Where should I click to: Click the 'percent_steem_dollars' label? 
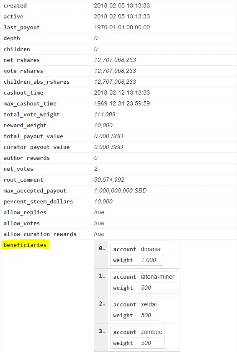coord(38,202)
